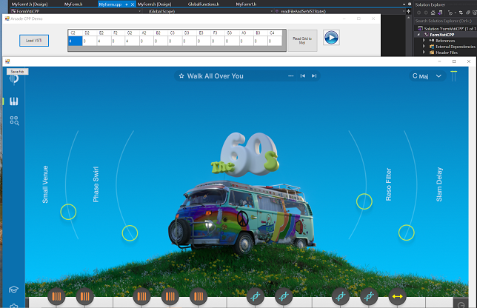Expand the Header Files node arrow
The width and height of the screenshot is (477, 308).
pyautogui.click(x=424, y=53)
